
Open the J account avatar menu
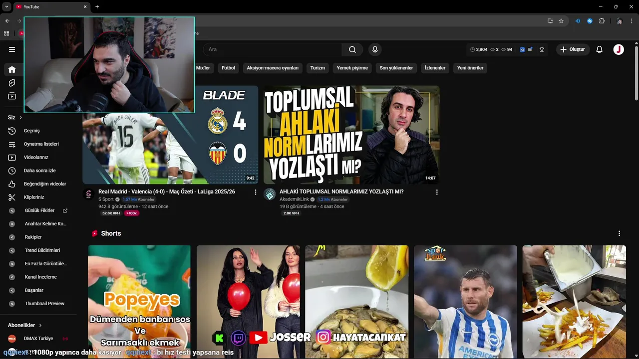pos(619,49)
